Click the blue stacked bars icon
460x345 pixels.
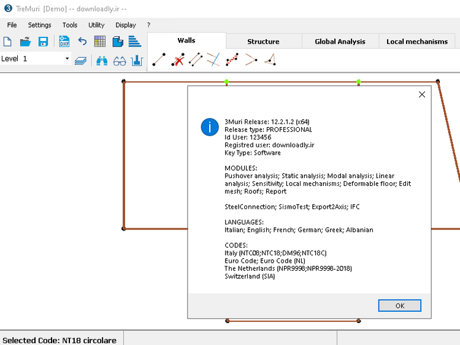[x=135, y=41]
